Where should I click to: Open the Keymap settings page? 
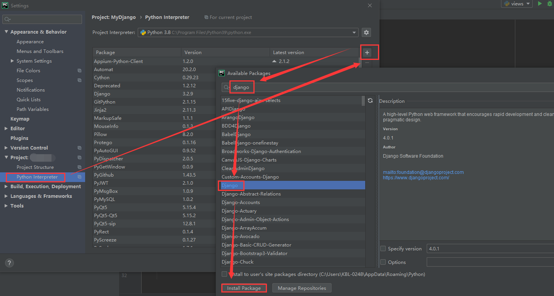(20, 119)
